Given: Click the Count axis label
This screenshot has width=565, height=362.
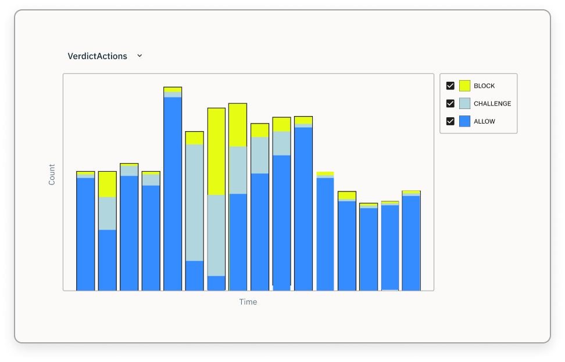Looking at the screenshot, I should point(51,173).
